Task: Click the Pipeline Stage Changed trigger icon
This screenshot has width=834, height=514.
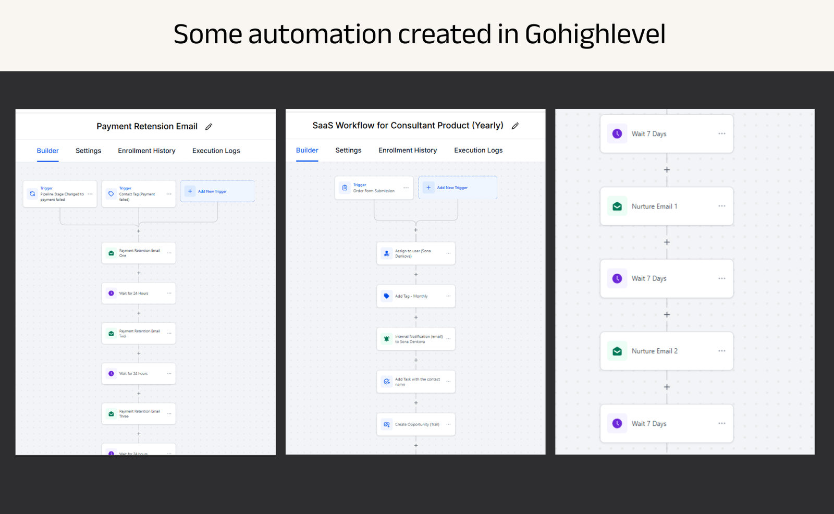Action: click(x=32, y=194)
